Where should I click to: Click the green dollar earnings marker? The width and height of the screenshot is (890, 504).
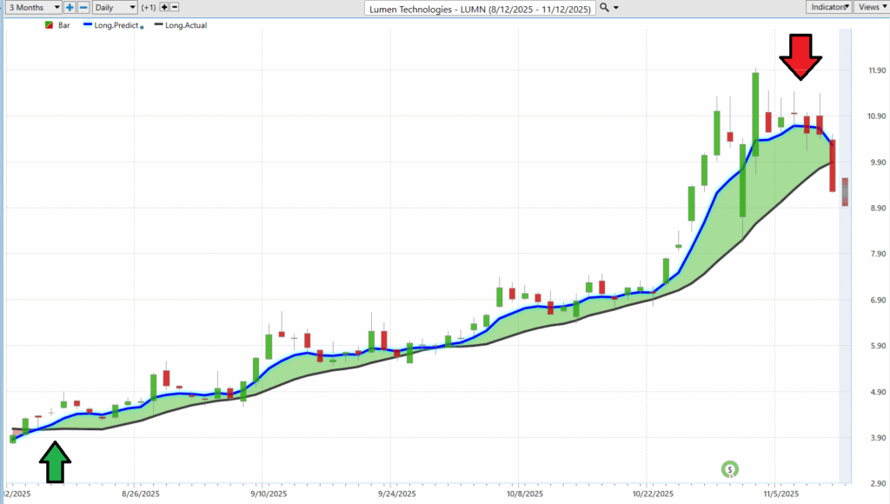pyautogui.click(x=731, y=469)
